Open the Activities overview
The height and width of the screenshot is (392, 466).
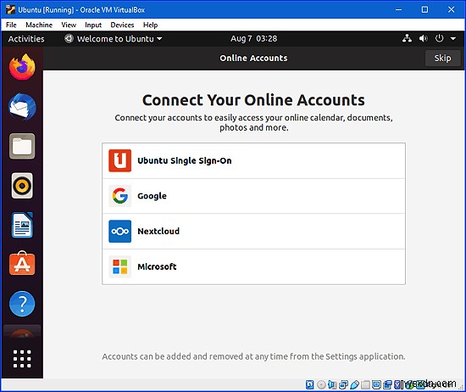(26, 39)
